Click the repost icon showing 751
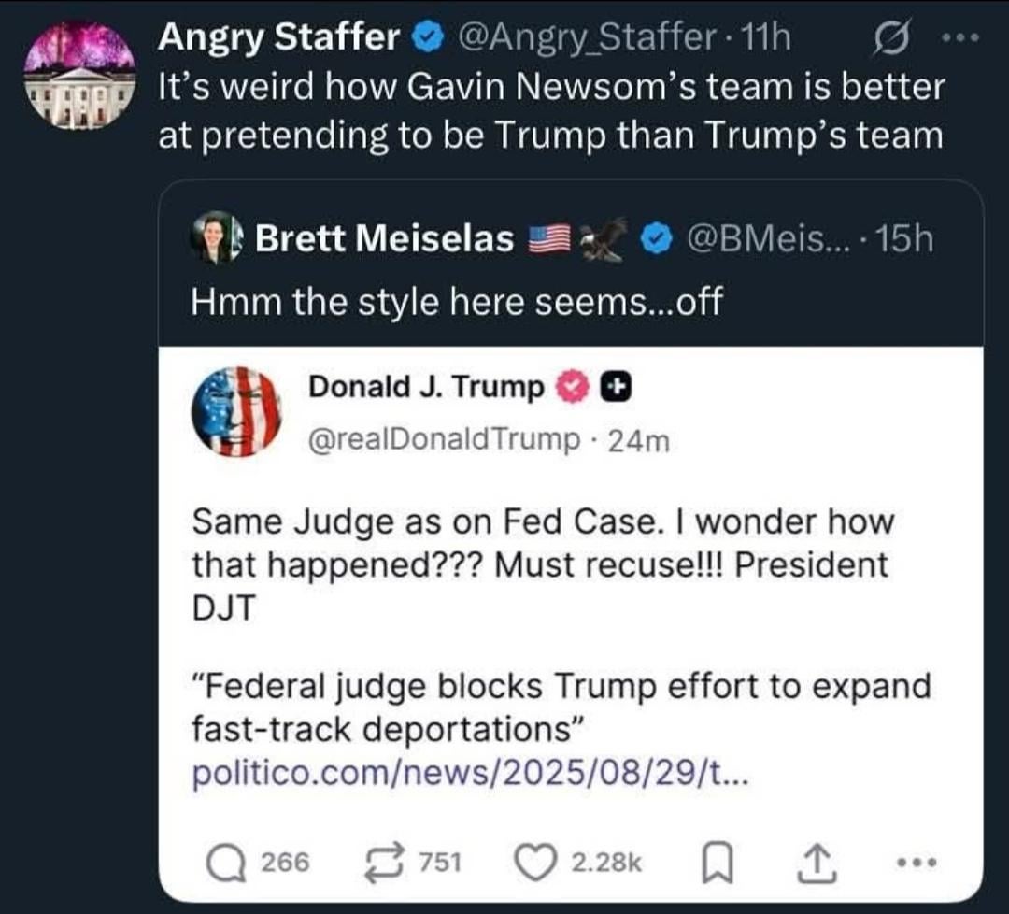The image size is (1009, 914). [x=385, y=863]
